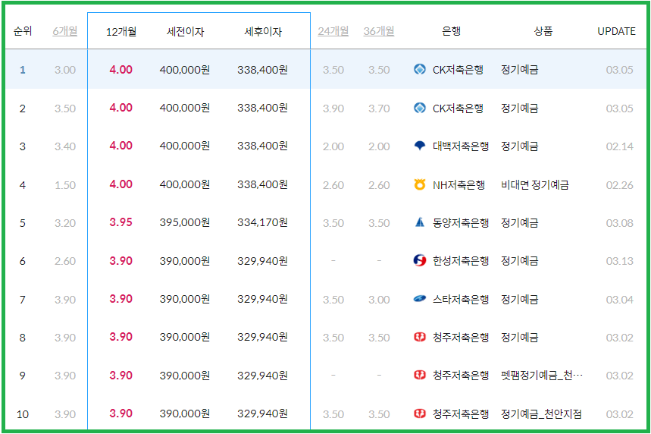
Task: Click the 스타저축은행 logo icon
Action: pos(420,299)
